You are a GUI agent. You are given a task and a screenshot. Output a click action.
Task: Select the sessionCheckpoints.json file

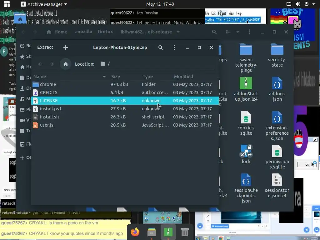tap(246, 188)
